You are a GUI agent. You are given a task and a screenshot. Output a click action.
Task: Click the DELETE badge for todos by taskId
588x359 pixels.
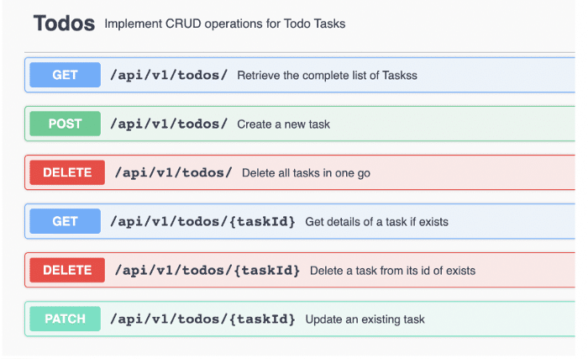[67, 270]
